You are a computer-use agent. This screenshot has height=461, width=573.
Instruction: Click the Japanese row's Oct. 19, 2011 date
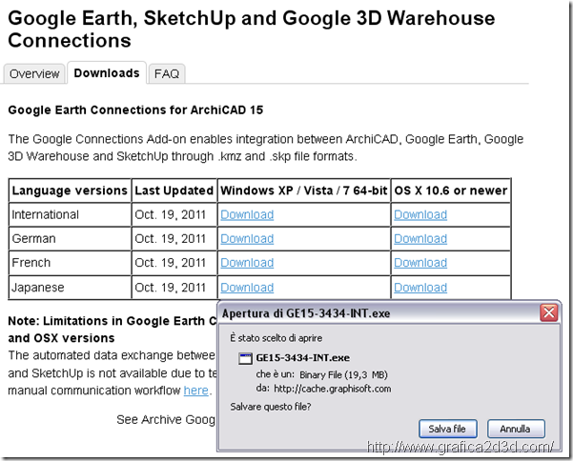tap(171, 288)
